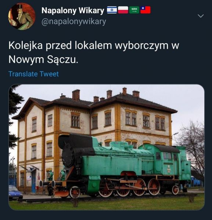Click the green locomotive's side water tank

112,166
